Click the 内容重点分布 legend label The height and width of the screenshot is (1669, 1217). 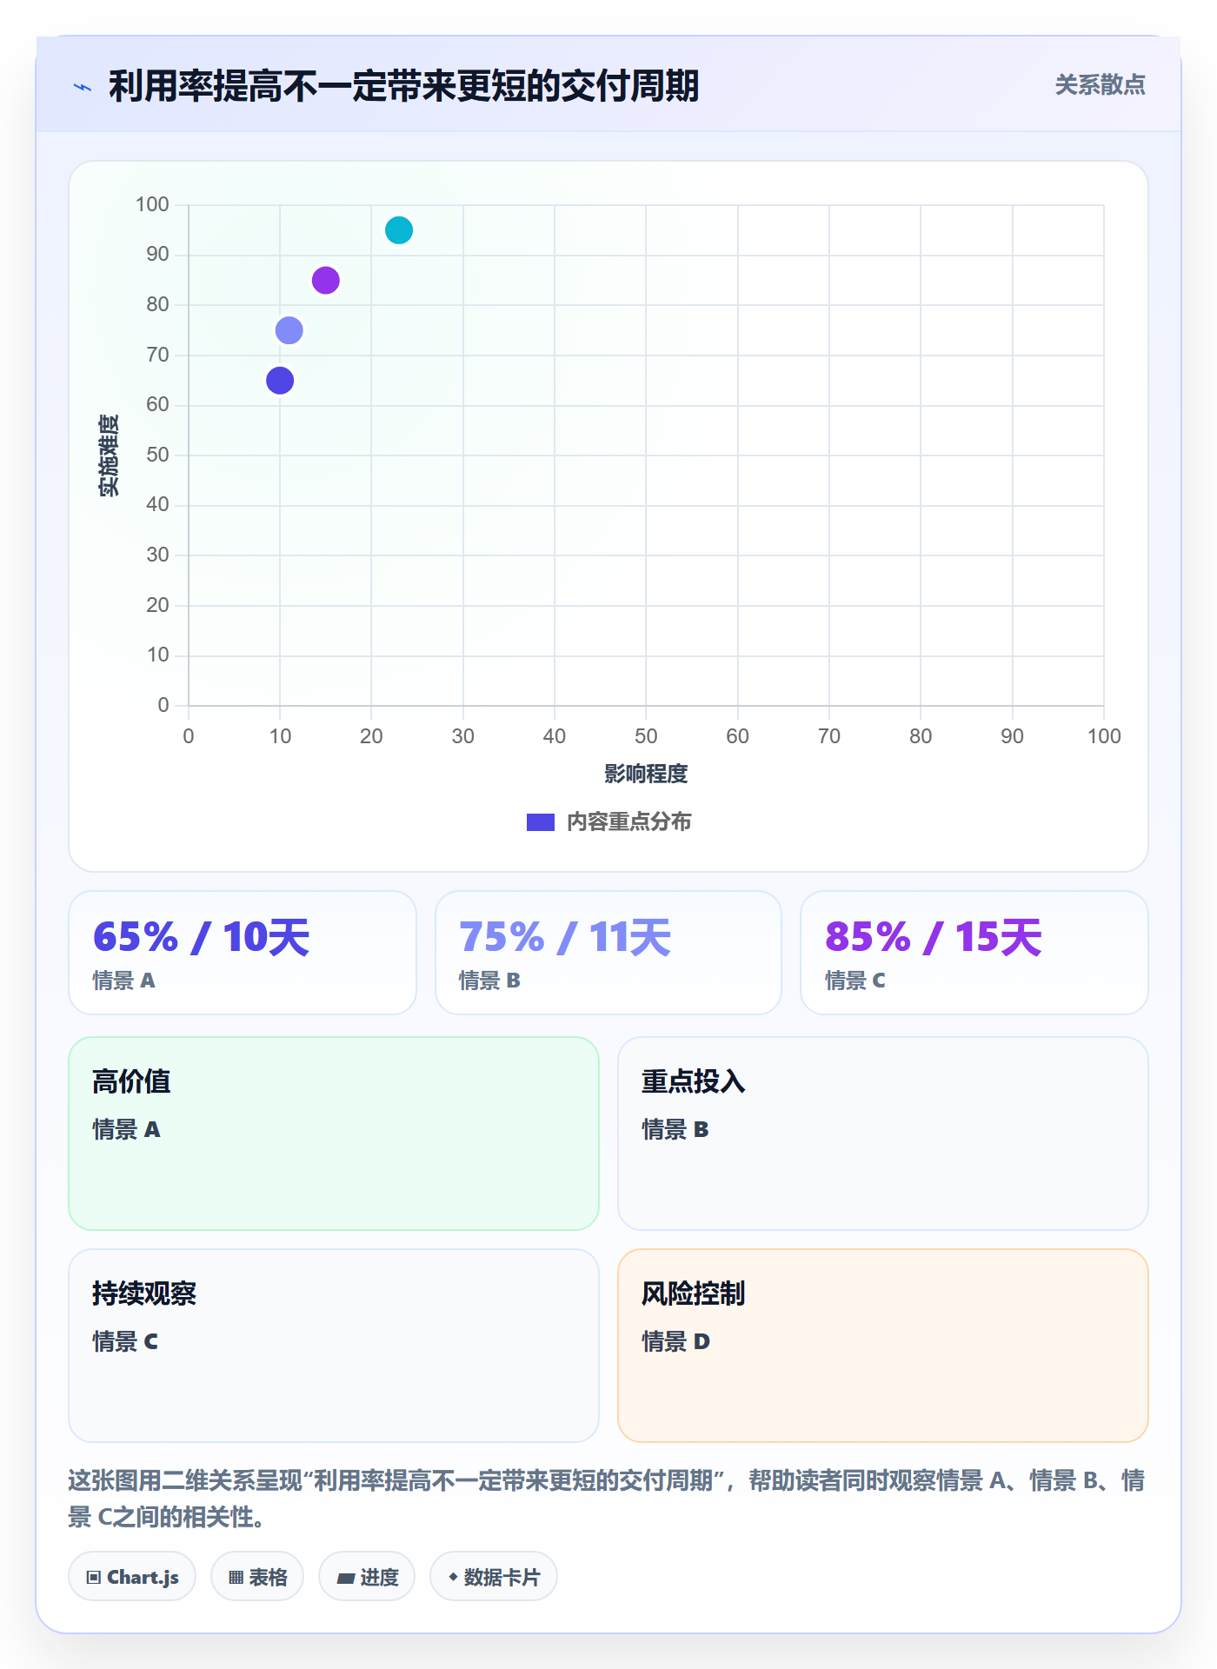click(x=628, y=822)
